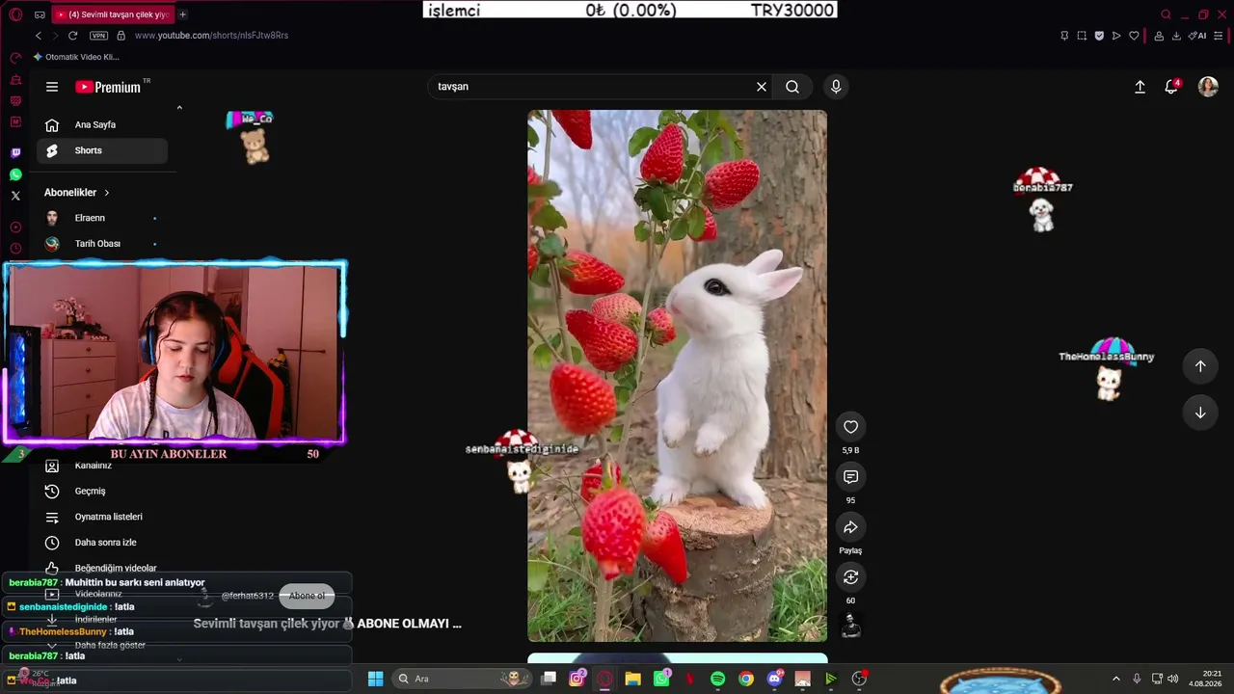The image size is (1234, 694).
Task: Open Opera main menu logo
Action: coord(15,14)
